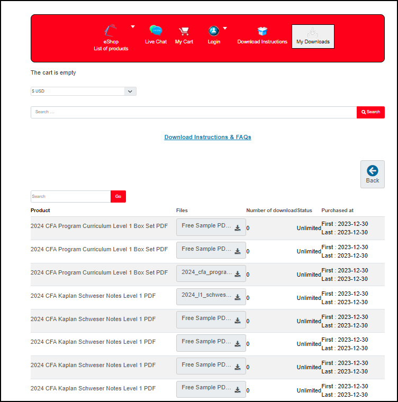Open first 2024 CFA Kaplan Schweser Notes product
Viewport: 398px width, 402px height.
pyautogui.click(x=93, y=296)
